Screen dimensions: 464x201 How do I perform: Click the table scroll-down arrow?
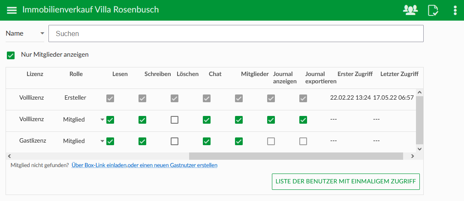(419, 149)
